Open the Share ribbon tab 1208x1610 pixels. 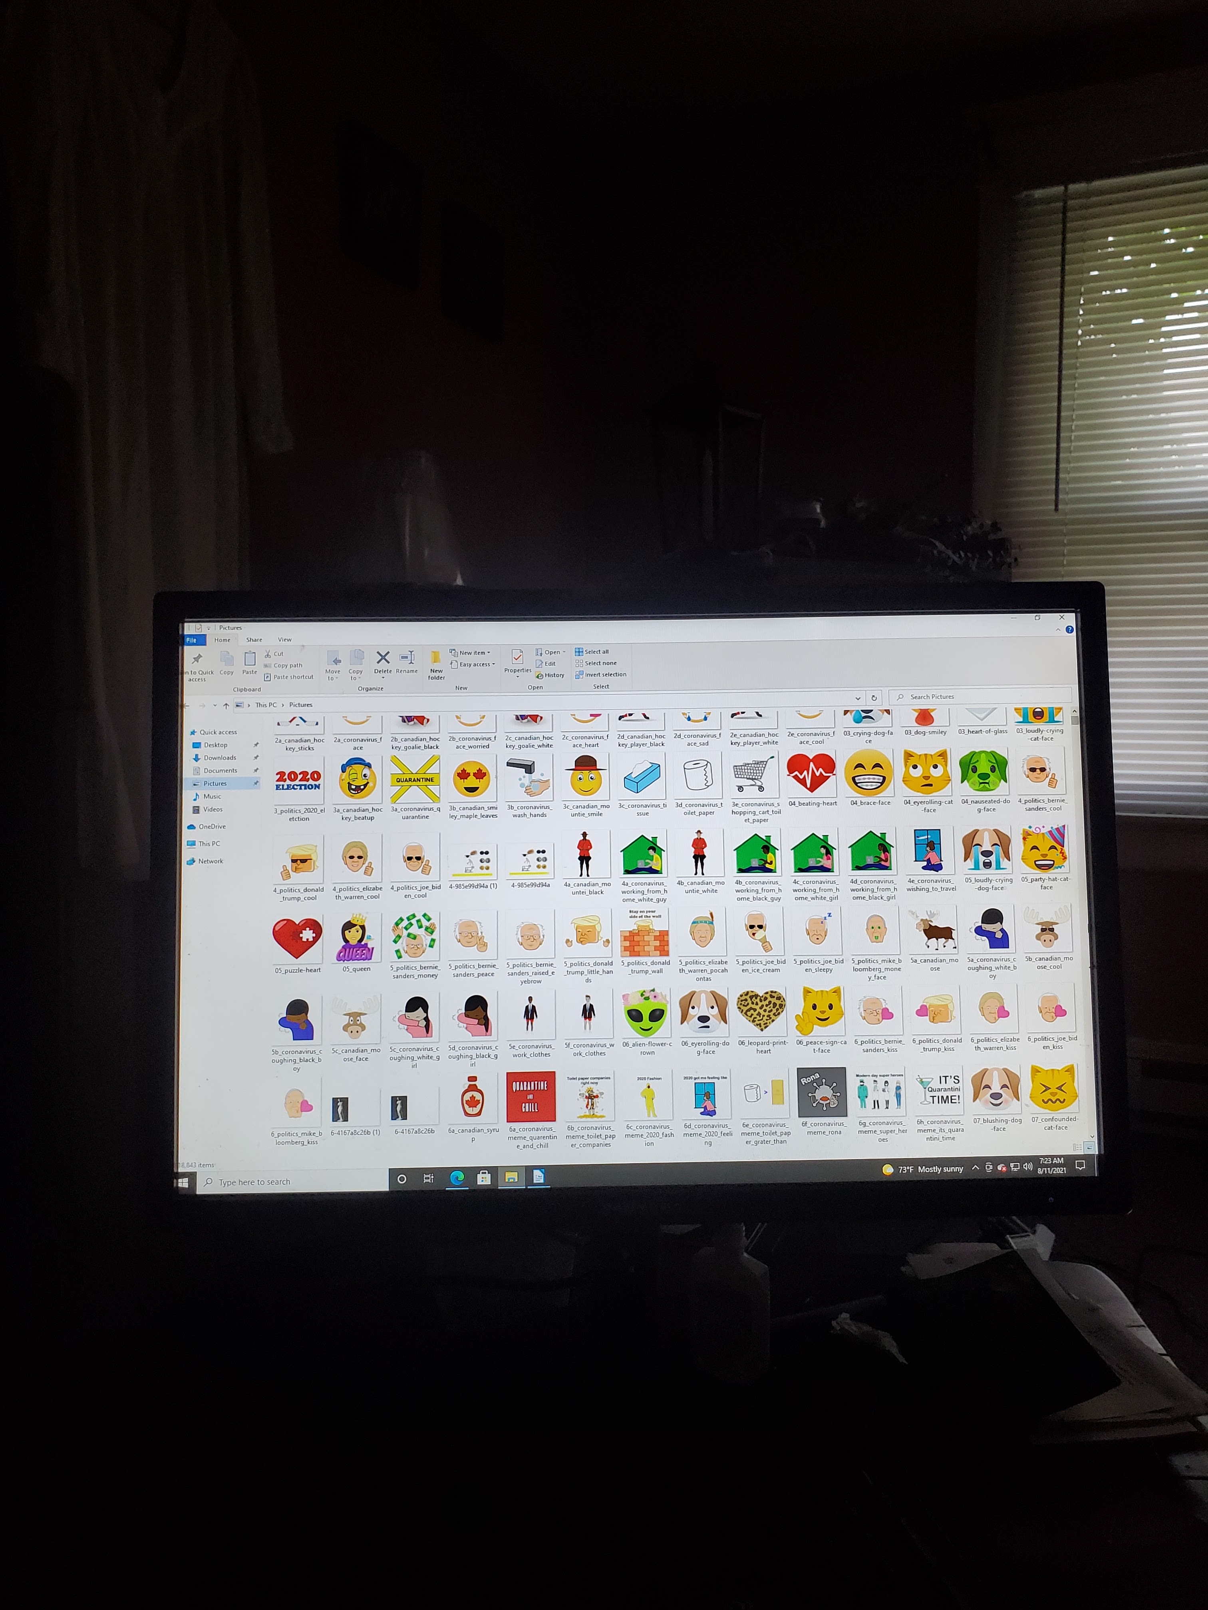(254, 640)
